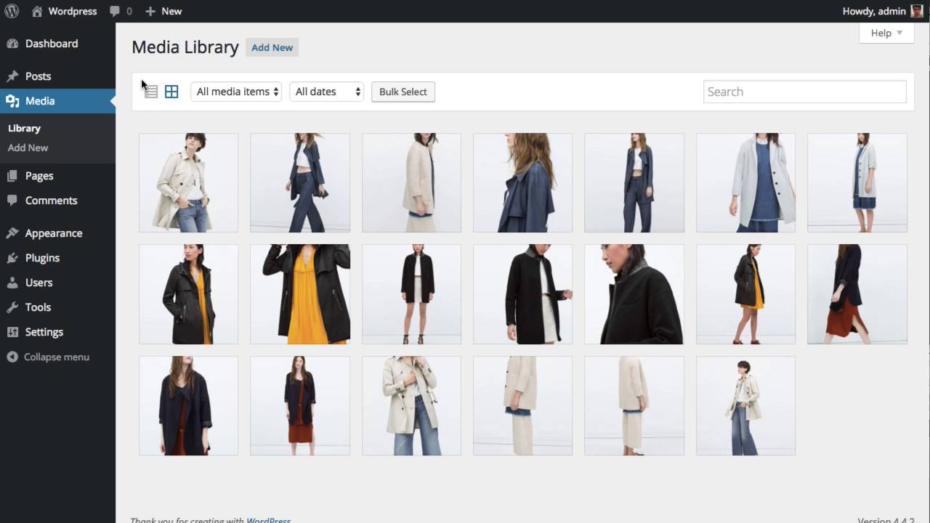Open Plugins from the sidebar
Screen dimensions: 930x523
42,258
